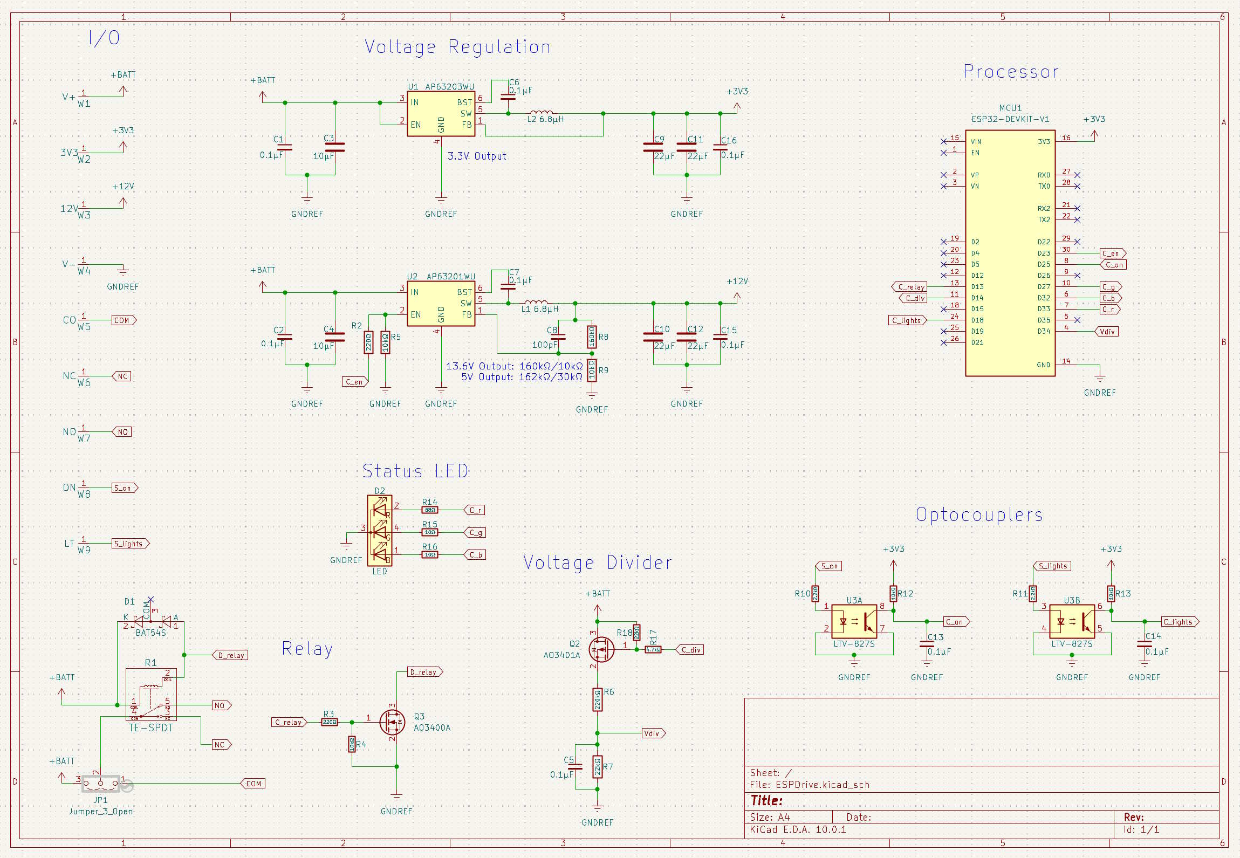Select the "13.6V Output: 160kΩ/10kΩ" note

point(515,366)
